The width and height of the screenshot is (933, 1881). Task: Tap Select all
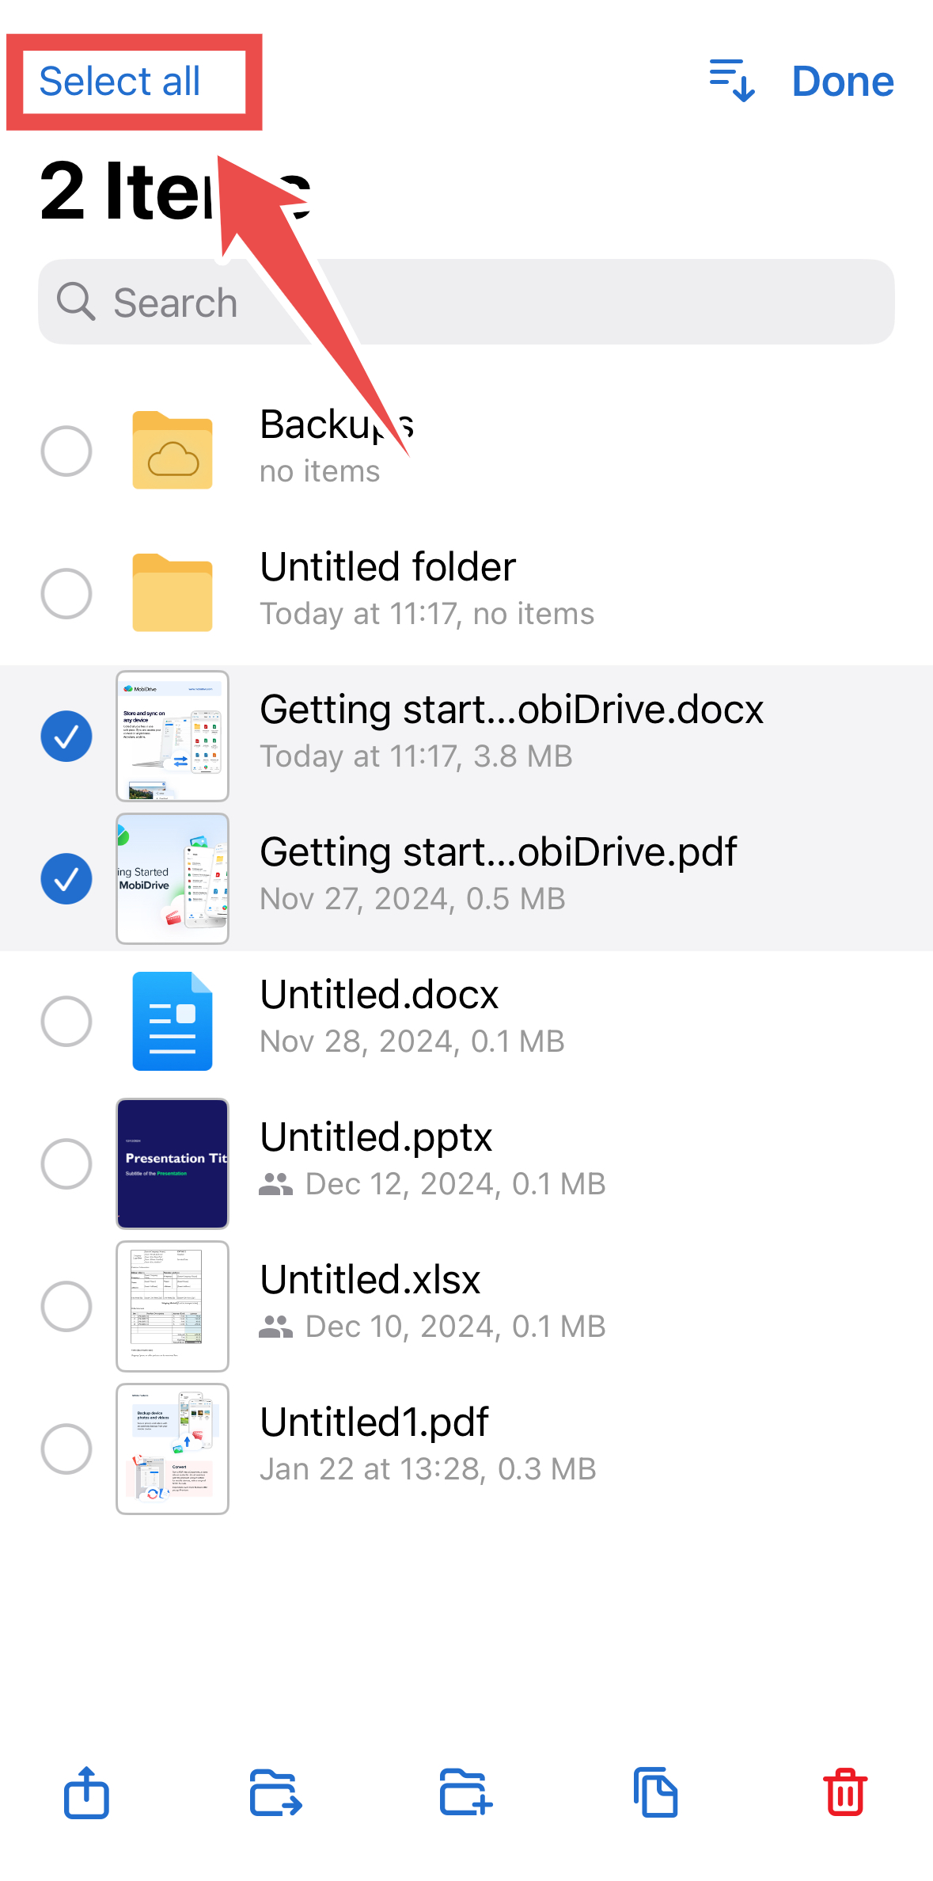point(119,82)
